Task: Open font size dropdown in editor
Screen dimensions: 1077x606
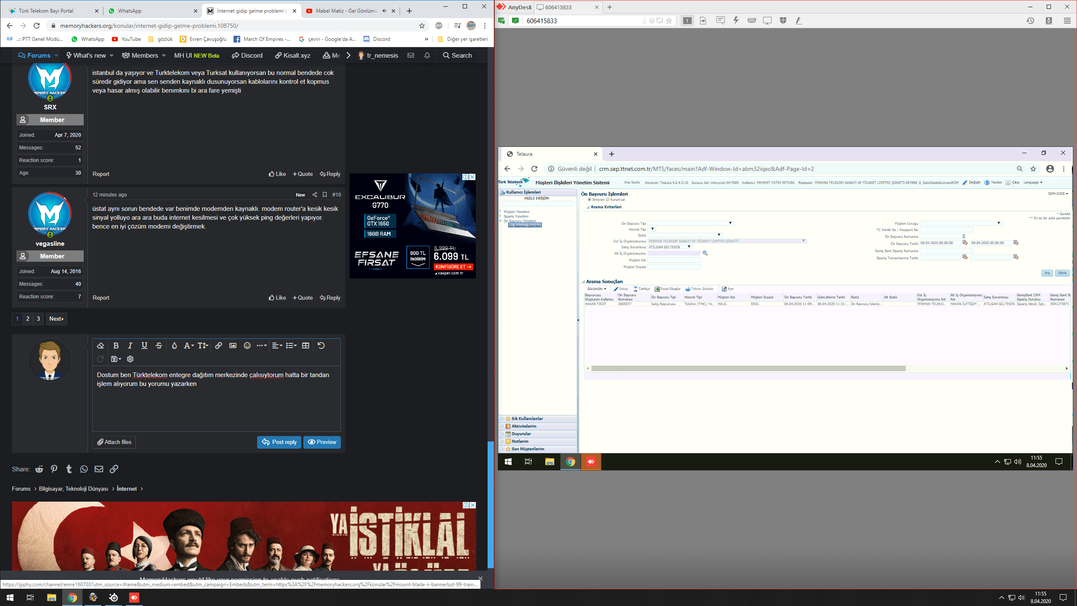Action: (x=203, y=346)
